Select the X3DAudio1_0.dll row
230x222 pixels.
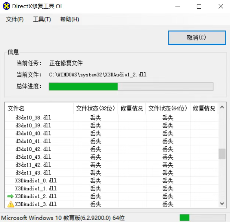(112, 181)
